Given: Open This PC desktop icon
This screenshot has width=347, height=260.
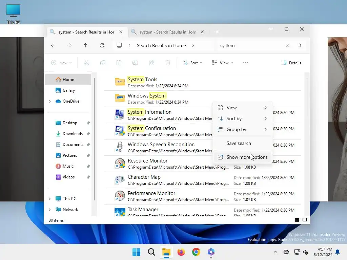Looking at the screenshot, I should (x=13, y=14).
